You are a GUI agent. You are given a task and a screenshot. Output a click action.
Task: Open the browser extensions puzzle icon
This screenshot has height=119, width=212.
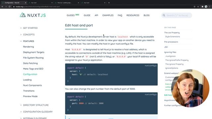[x=202, y=7]
